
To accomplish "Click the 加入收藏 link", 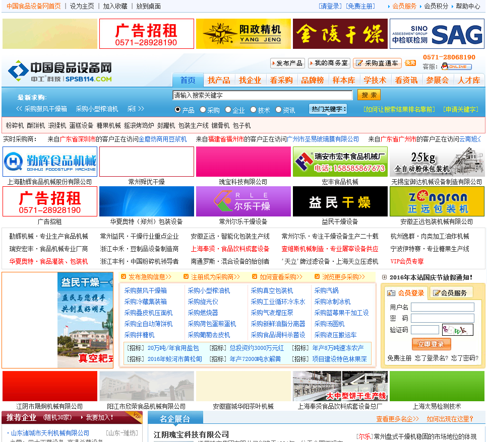I will 115,6.
